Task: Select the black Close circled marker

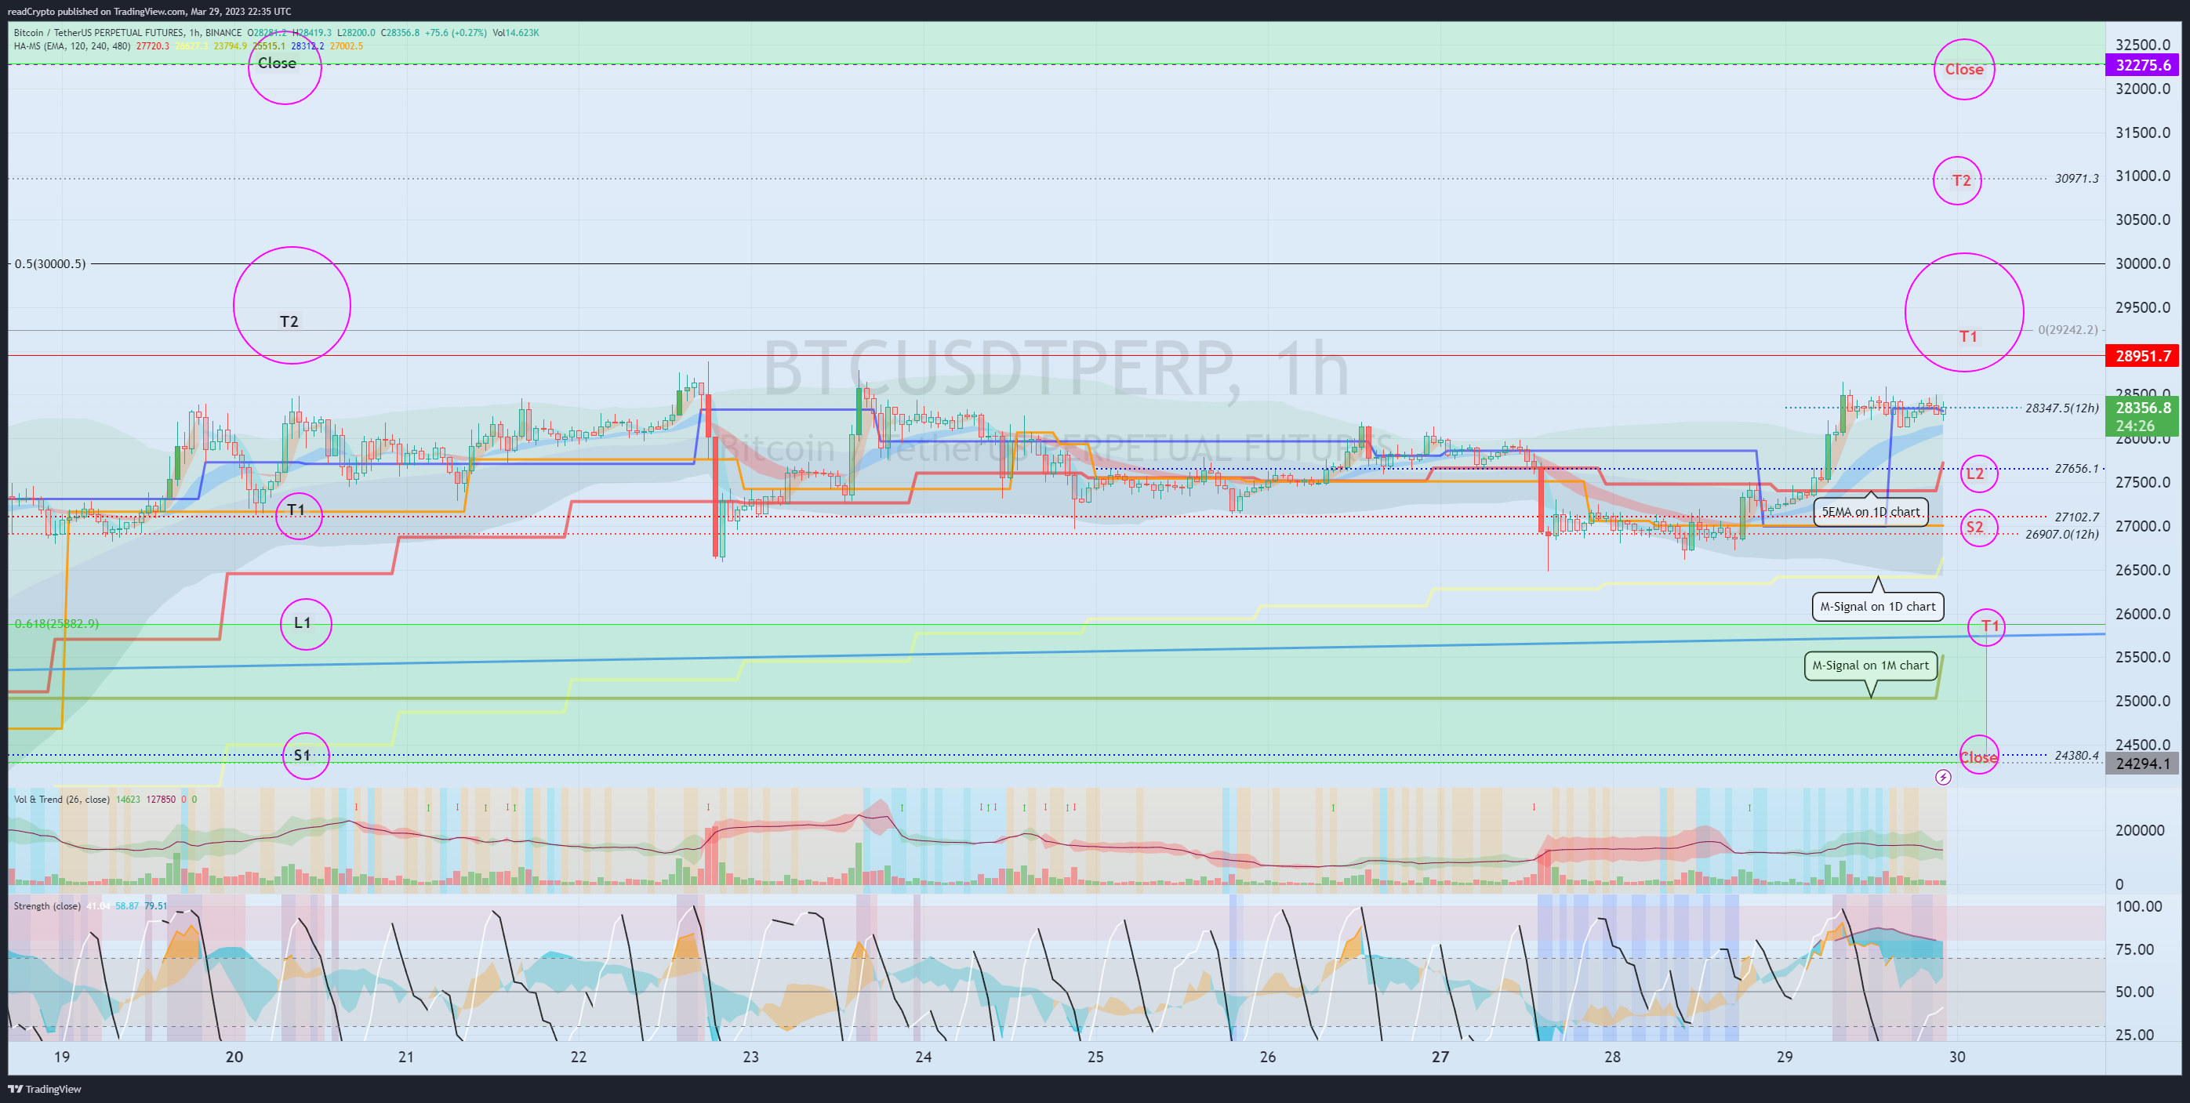Action: click(x=285, y=67)
